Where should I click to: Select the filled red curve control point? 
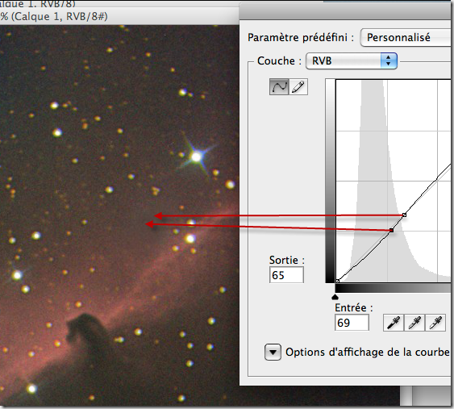[x=391, y=230]
